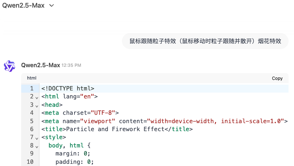This screenshot has width=294, height=166.
Task: Copy the html code block
Action: (x=277, y=78)
